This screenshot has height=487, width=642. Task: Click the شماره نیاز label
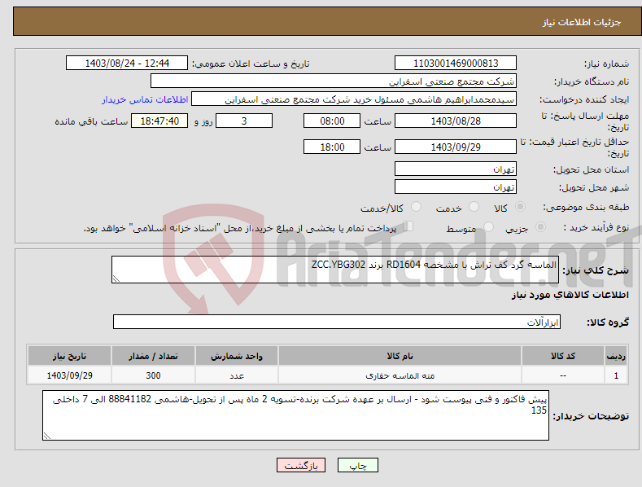coord(606,64)
